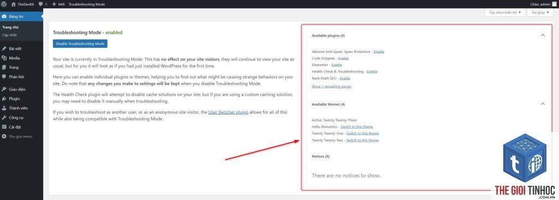Image resolution: width=559 pixels, height=200 pixels.
Task: Open the WordPress logo menu
Action: pyautogui.click(x=4, y=4)
